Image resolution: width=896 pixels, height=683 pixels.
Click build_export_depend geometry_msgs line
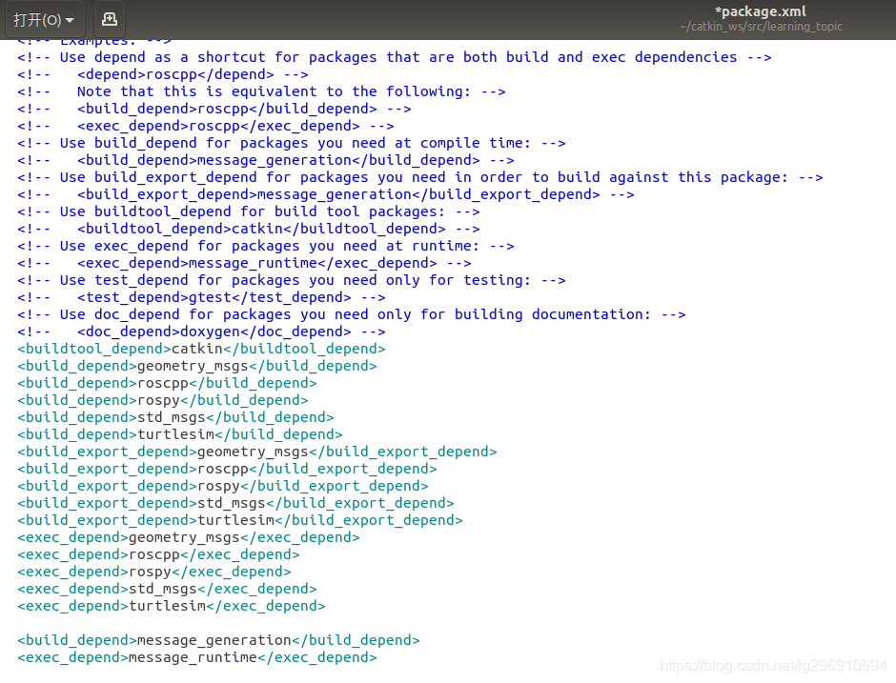tap(257, 452)
